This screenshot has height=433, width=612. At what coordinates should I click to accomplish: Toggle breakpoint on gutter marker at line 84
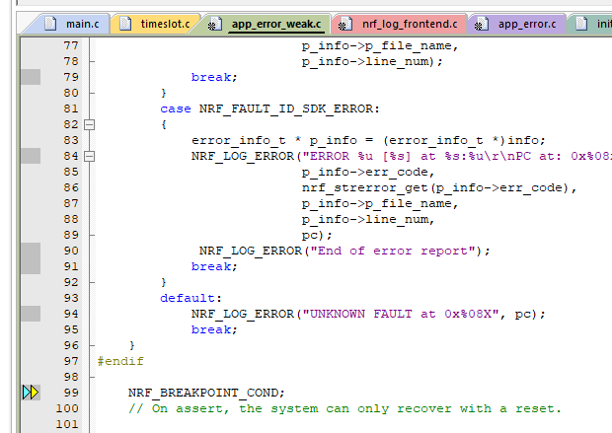[31, 156]
